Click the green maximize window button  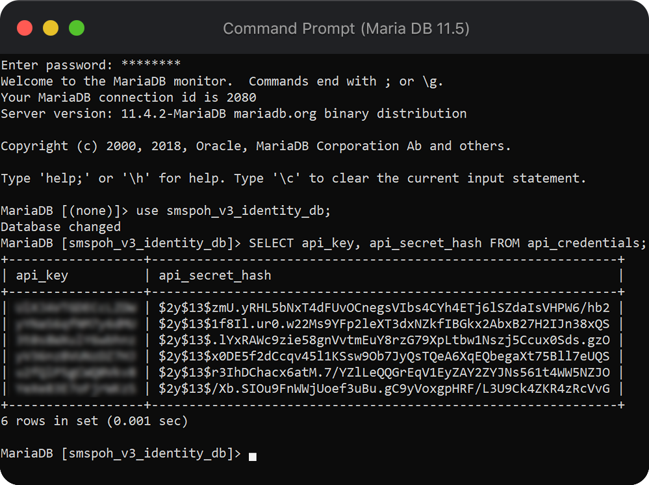tap(77, 28)
